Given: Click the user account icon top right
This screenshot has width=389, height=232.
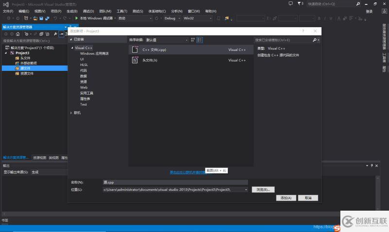Looking at the screenshot, I should 384,11.
